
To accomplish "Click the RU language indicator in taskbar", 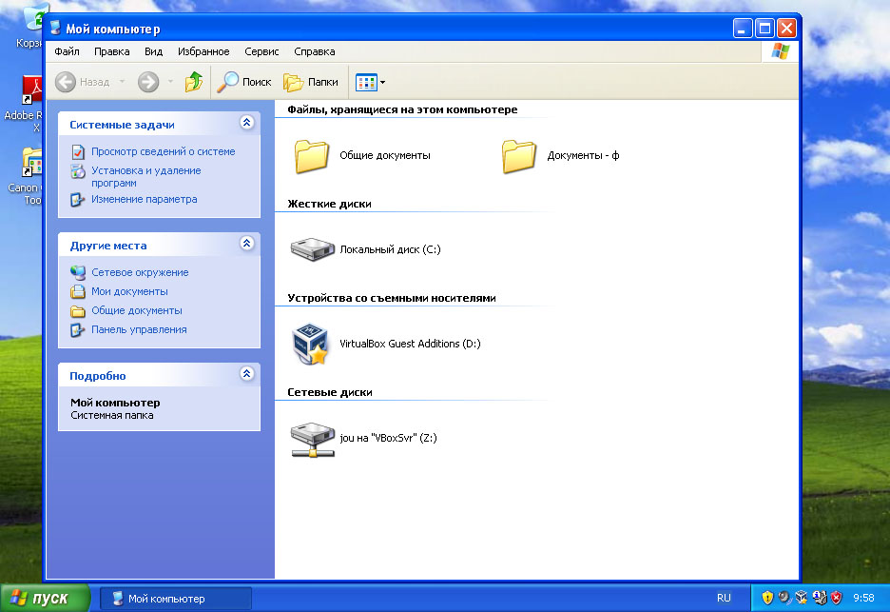I will click(724, 599).
